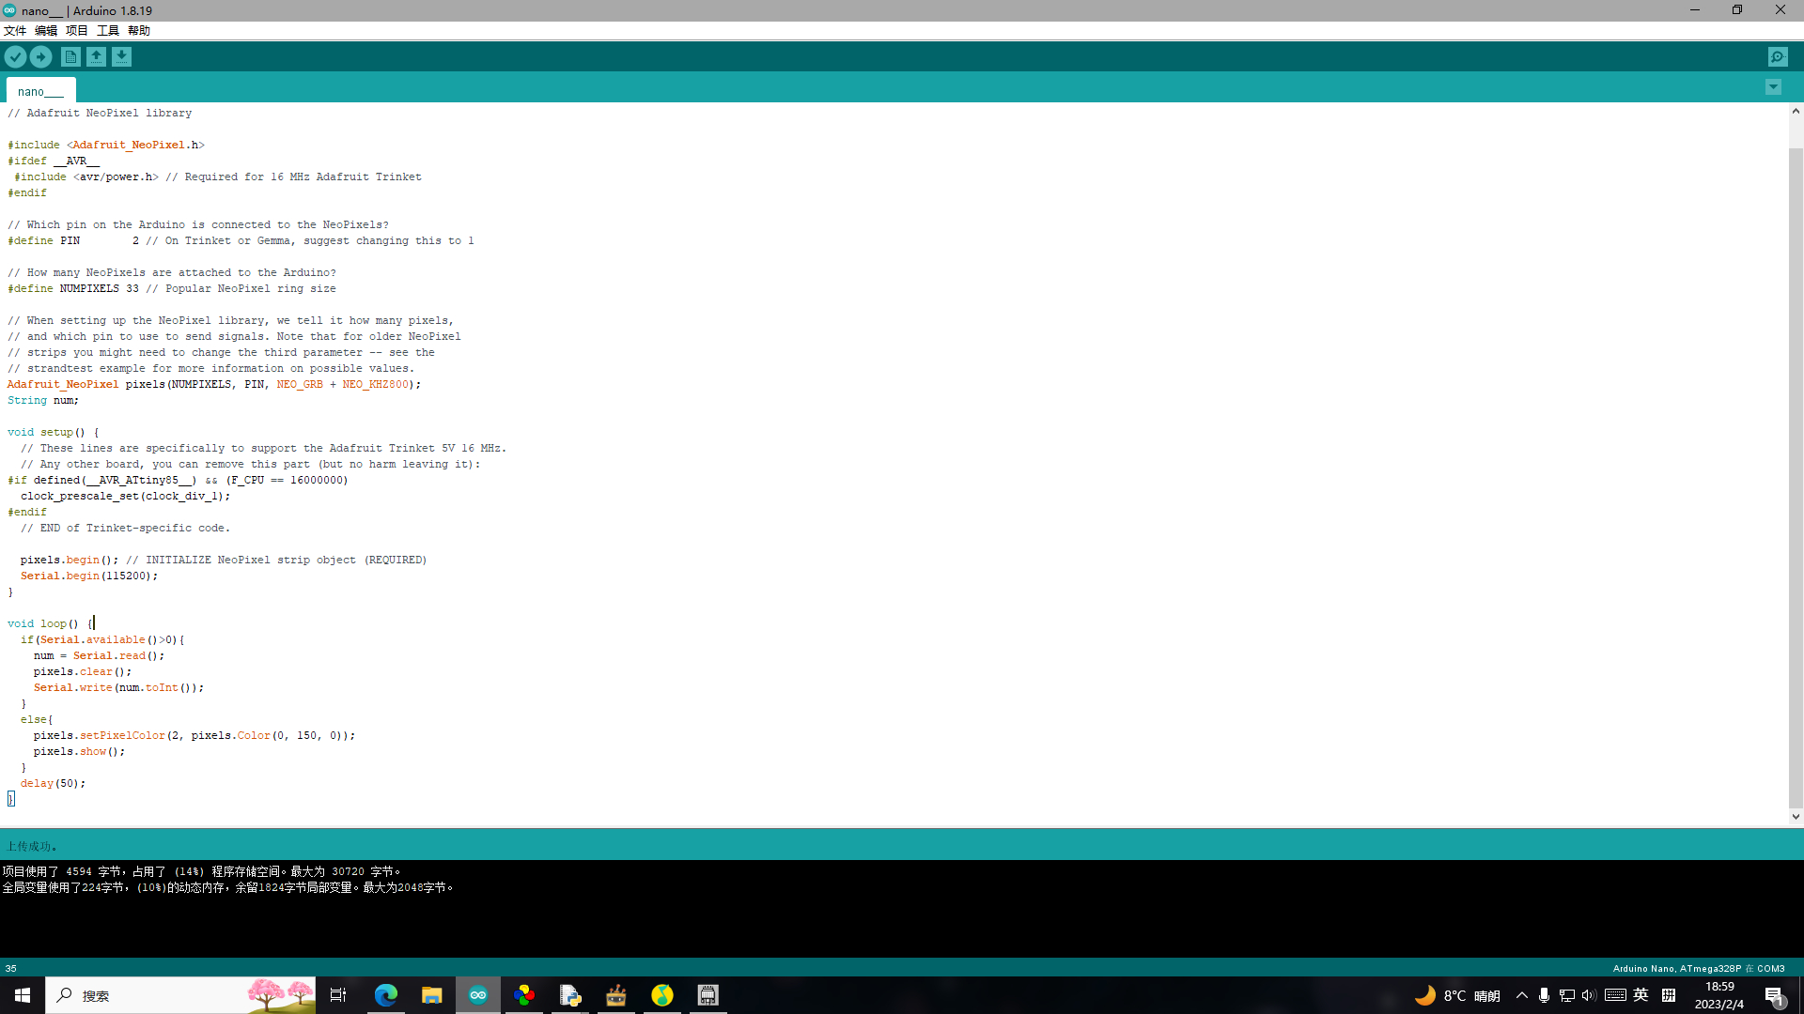This screenshot has width=1804, height=1014.
Task: Open the yellow QQ Music taskbar icon
Action: click(x=662, y=995)
